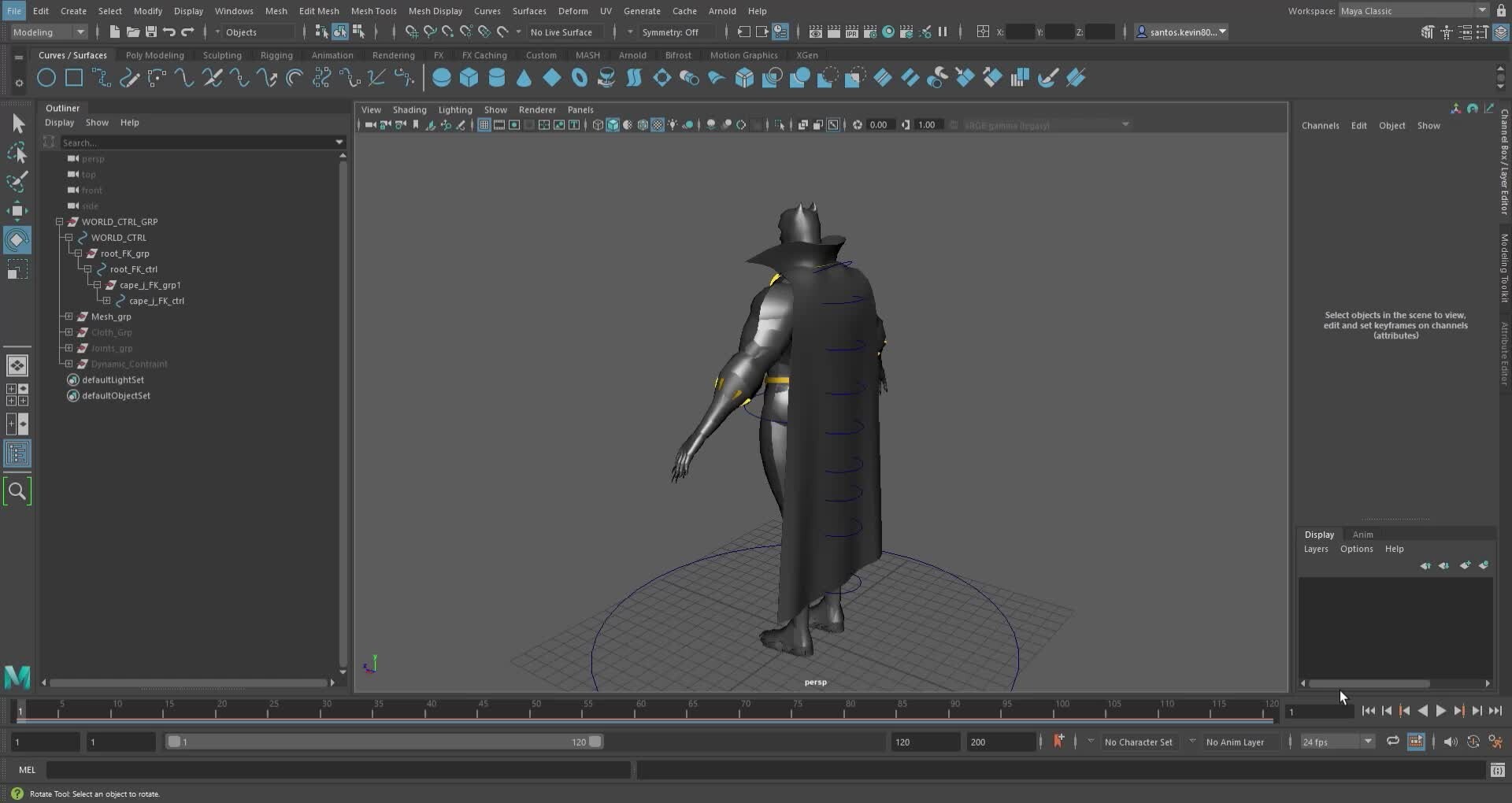
Task: Select the NURBS Cone shelf icon
Action: coord(524,78)
